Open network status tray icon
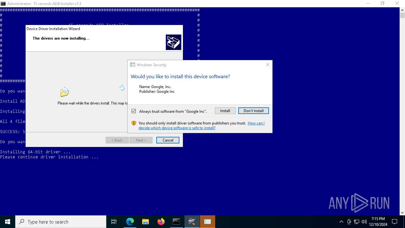Screen dimensions: 405x228 pyautogui.click(x=357, y=222)
